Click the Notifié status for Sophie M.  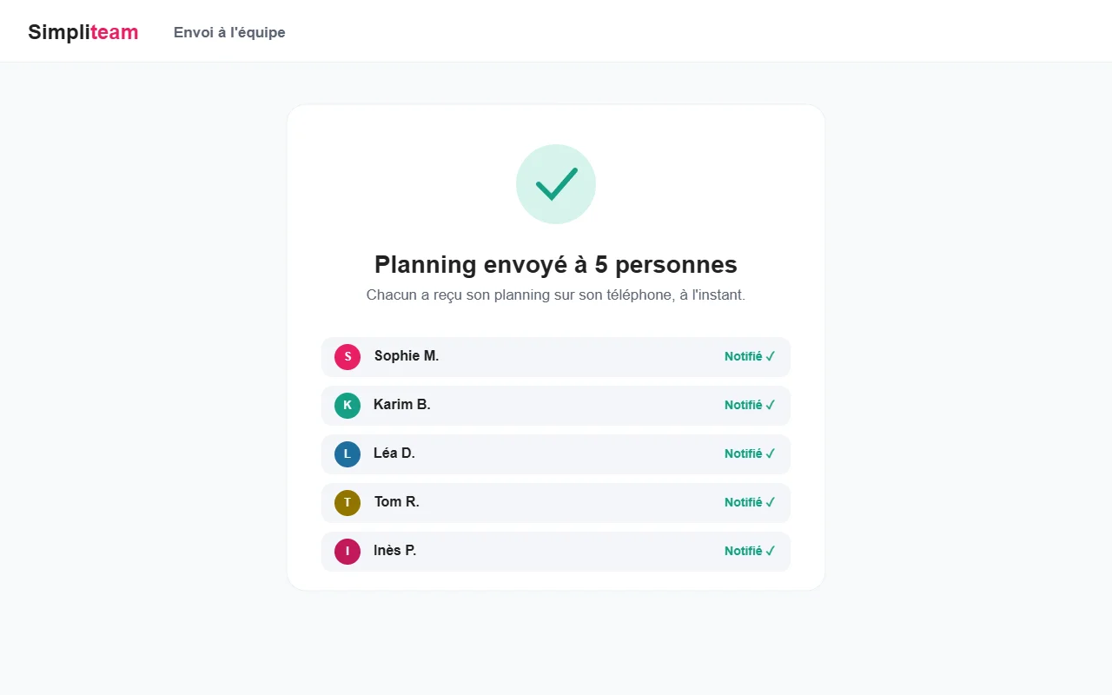(x=751, y=356)
